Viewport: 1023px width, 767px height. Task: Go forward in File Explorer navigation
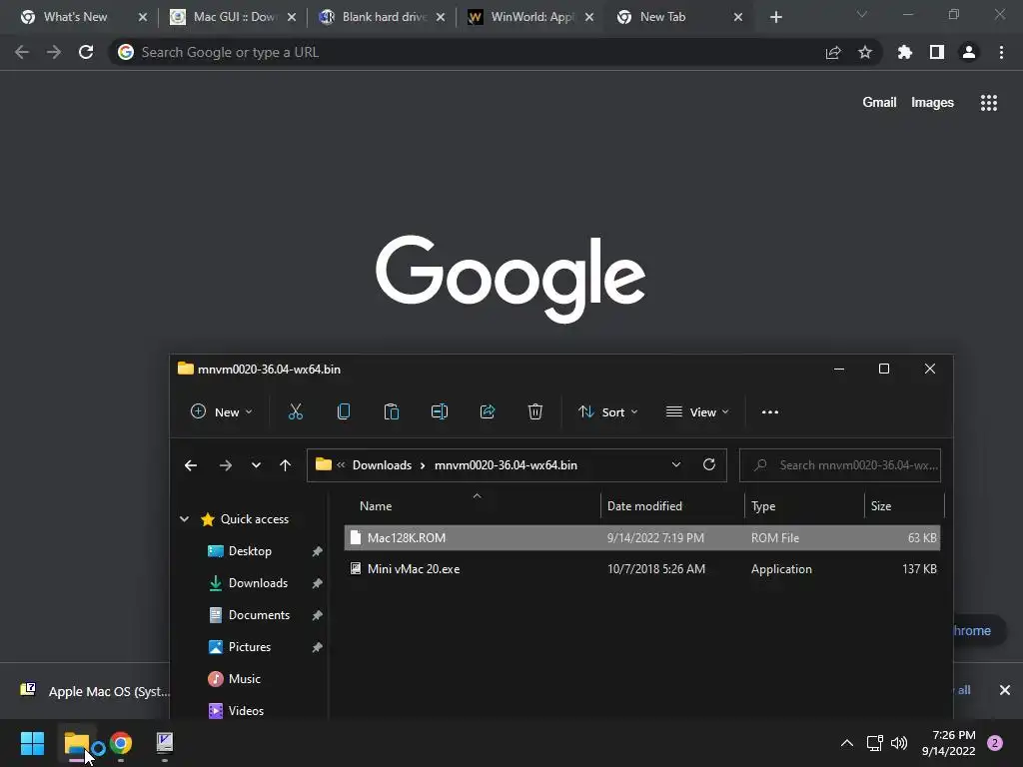coord(226,465)
